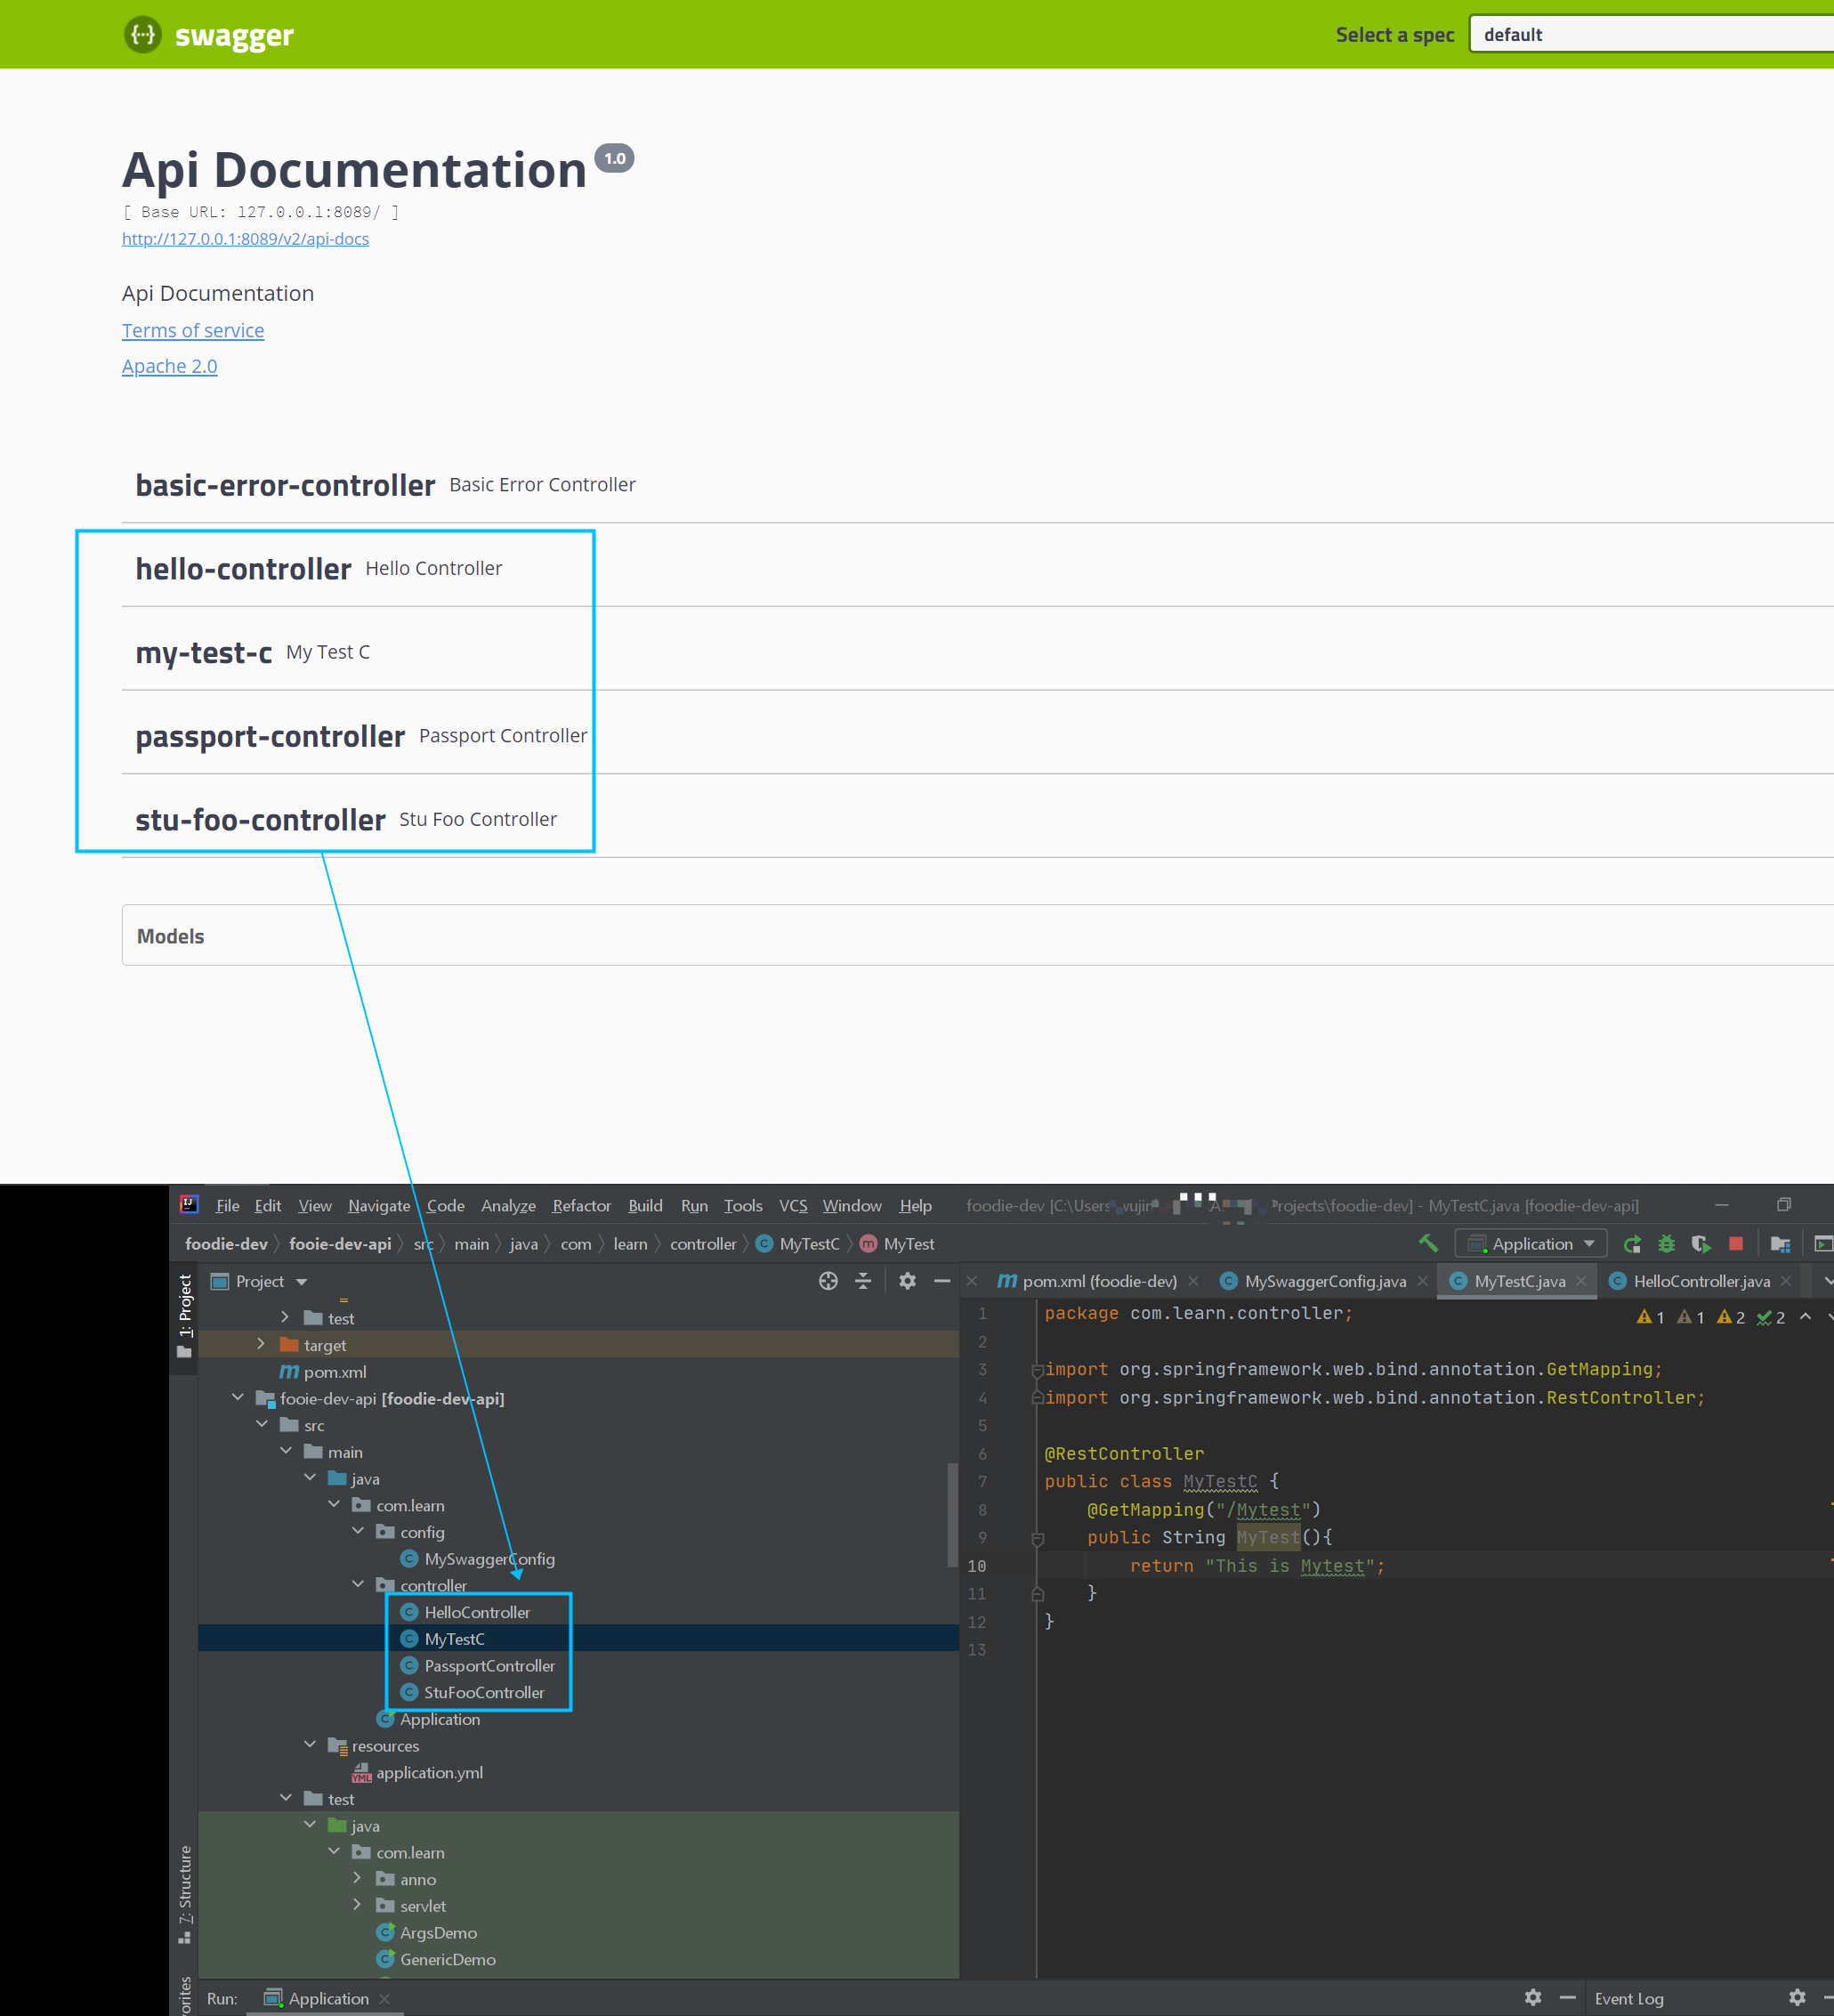Open the Project view selector dropdown
This screenshot has width=1834, height=2016.
259,1281
